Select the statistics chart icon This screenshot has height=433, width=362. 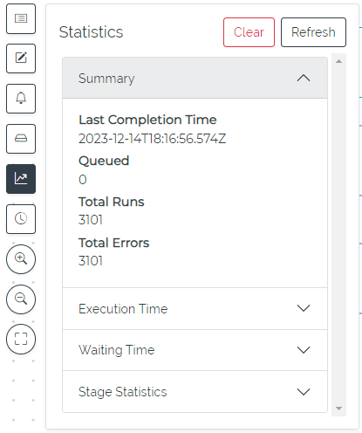coord(21,179)
